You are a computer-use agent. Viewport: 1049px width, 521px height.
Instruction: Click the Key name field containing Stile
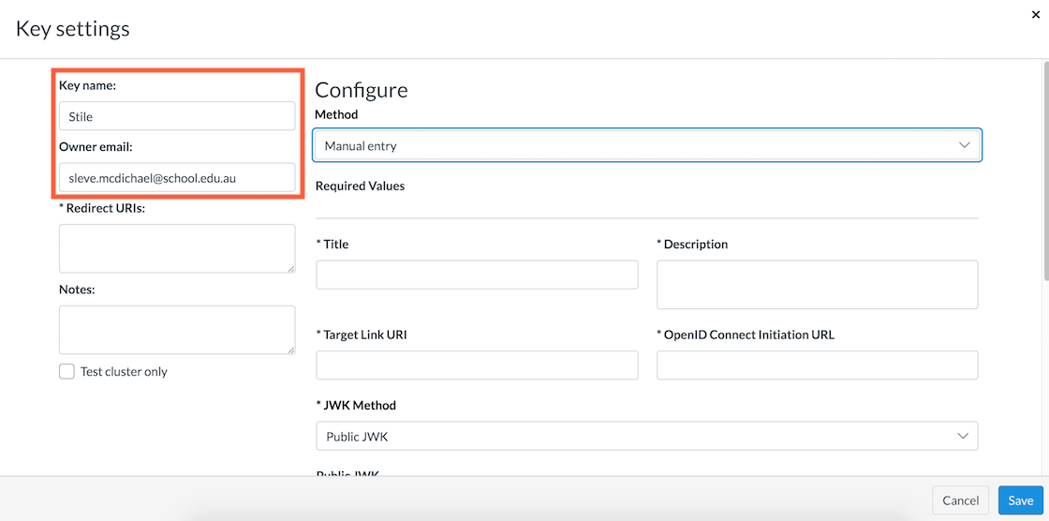click(x=177, y=116)
